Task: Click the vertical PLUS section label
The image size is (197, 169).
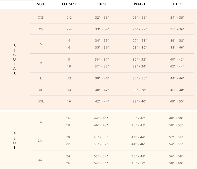Action: 14,141
